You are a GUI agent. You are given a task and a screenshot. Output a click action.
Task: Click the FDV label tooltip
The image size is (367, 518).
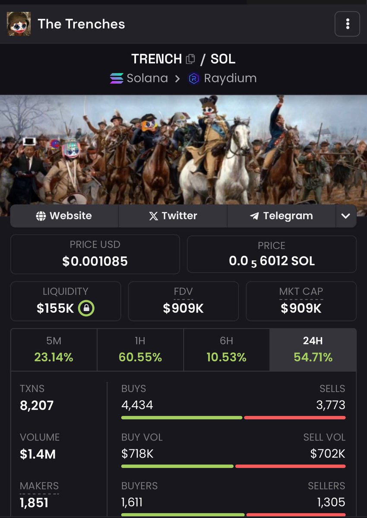(183, 292)
